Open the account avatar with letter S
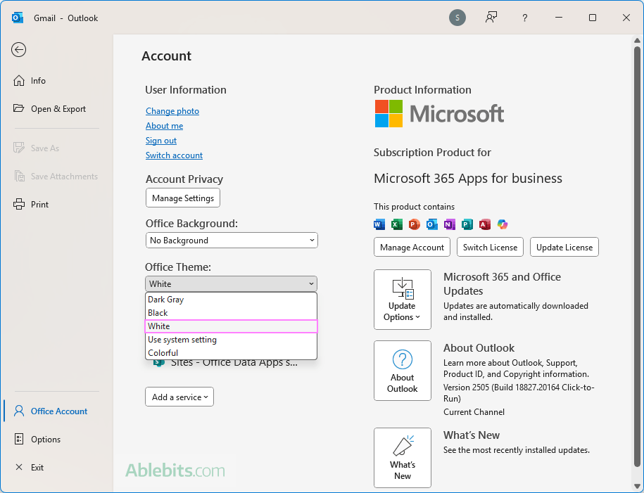This screenshot has width=644, height=493. point(457,18)
